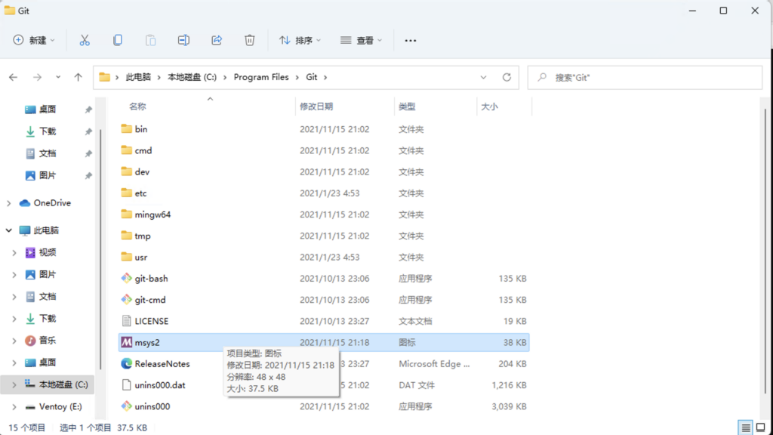Select the unins000 application icon
This screenshot has height=435, width=773.
(x=126, y=406)
